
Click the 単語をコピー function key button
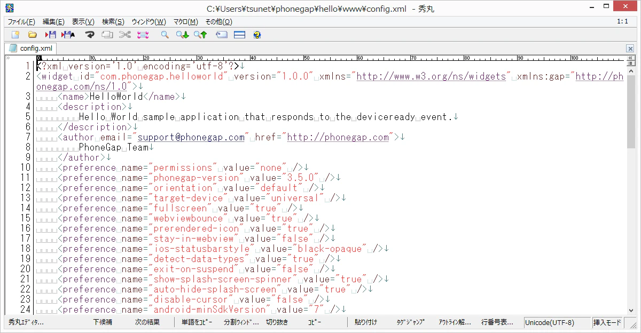click(197, 322)
